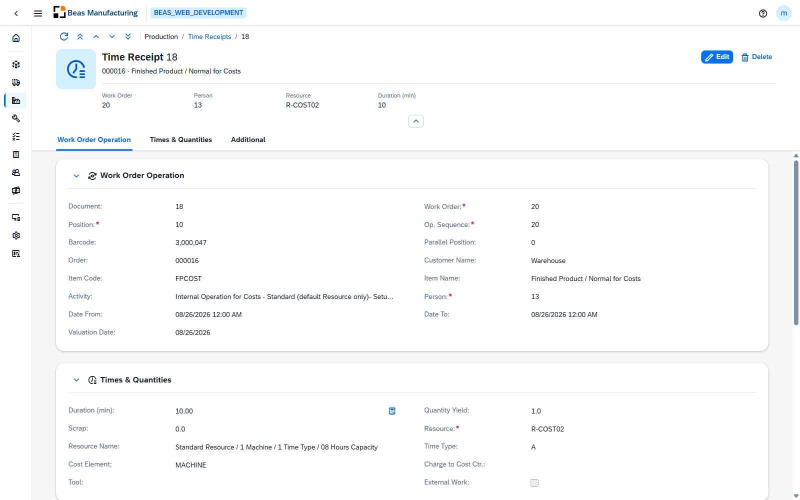
Task: Open the devices/terminal sidebar icon
Action: (16, 217)
